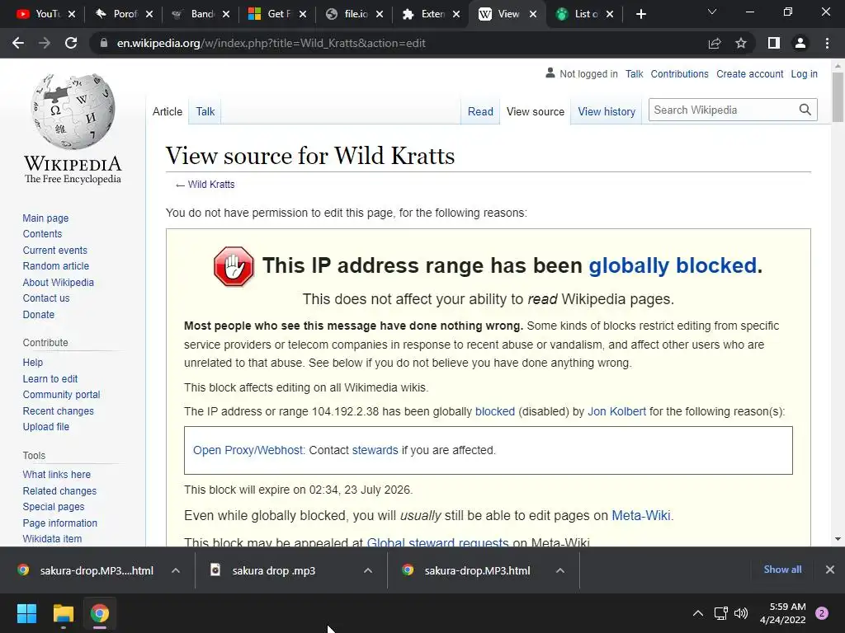Open the user Talk link in header

pos(634,73)
